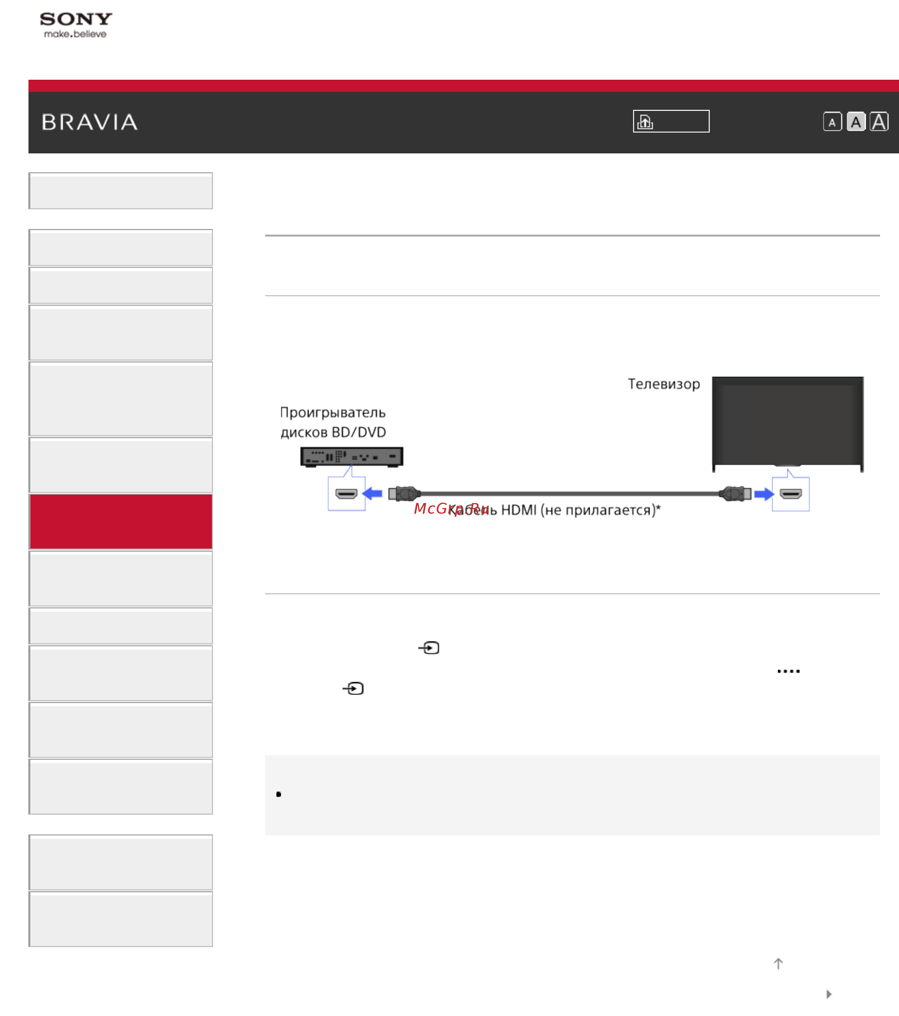Click the HDMI port icon below the TV
The image size is (899, 1016).
tap(791, 494)
